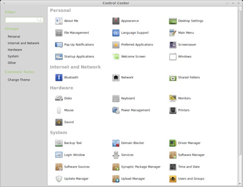Click the Update Manager shield icon
243x187 pixels.
point(59,179)
